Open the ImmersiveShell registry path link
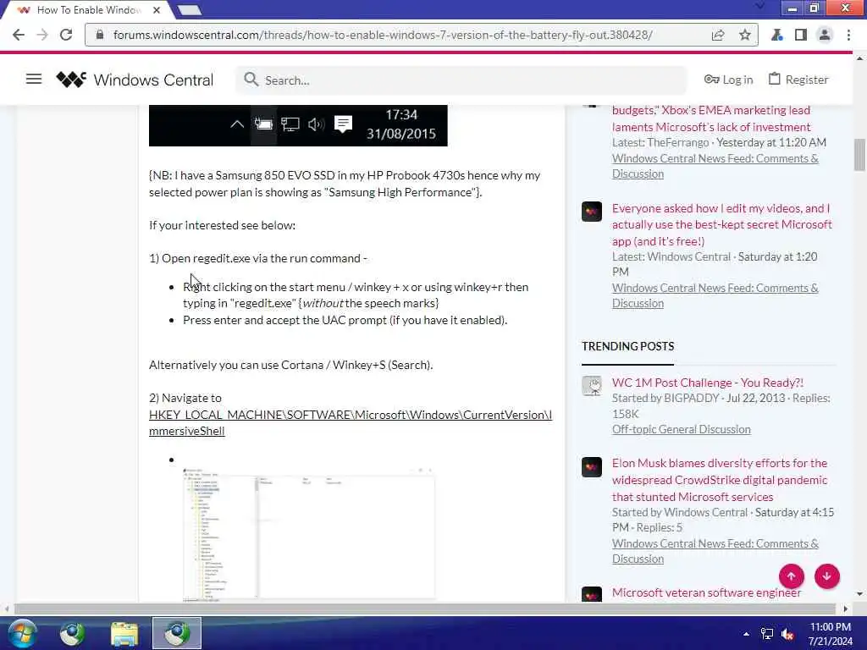This screenshot has height=650, width=867. (x=350, y=423)
